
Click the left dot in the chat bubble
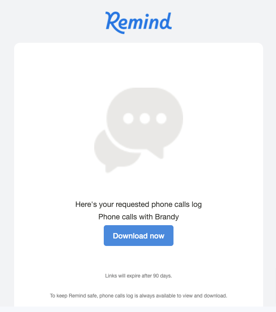[129, 118]
